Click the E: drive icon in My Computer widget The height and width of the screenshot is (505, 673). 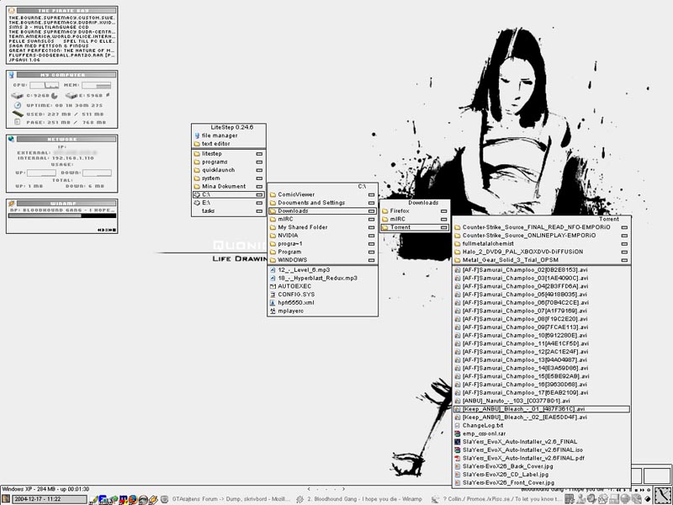pyautogui.click(x=72, y=96)
